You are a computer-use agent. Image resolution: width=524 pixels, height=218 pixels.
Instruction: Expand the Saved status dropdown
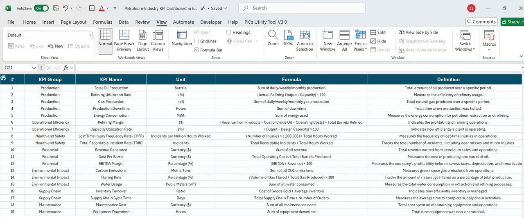226,8
